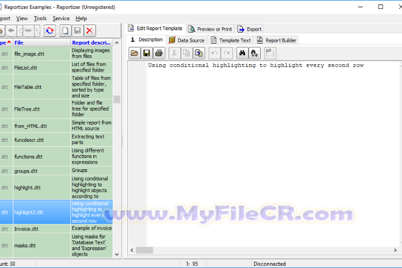The width and height of the screenshot is (402, 268).
Task: Click file list scroll-up arrow
Action: tap(117, 43)
